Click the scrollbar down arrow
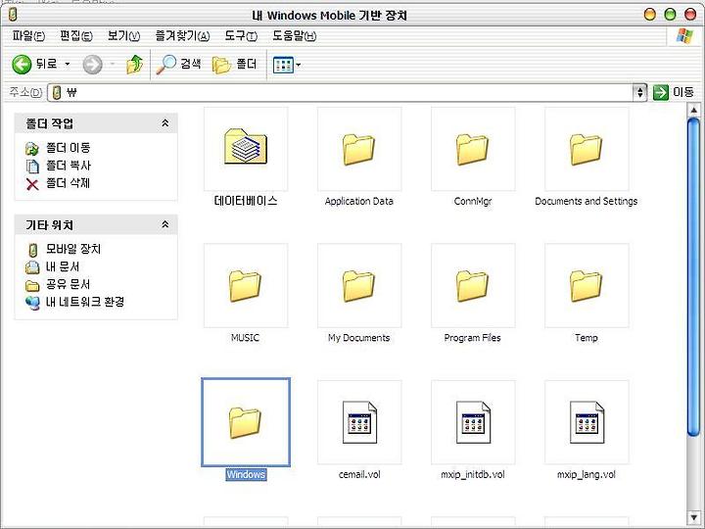Image resolution: width=705 pixels, height=529 pixels. (693, 517)
